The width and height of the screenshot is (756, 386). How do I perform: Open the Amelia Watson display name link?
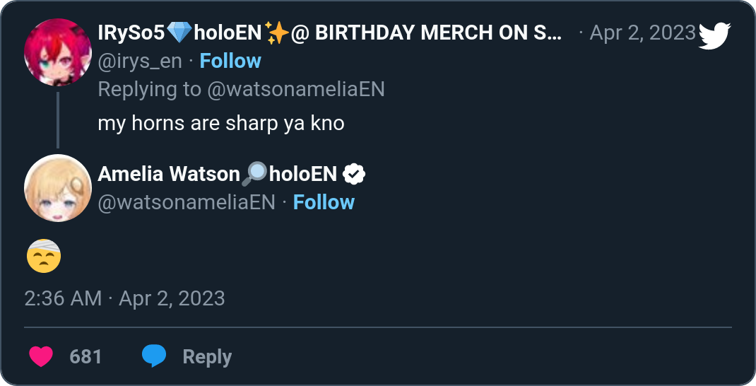tap(169, 174)
